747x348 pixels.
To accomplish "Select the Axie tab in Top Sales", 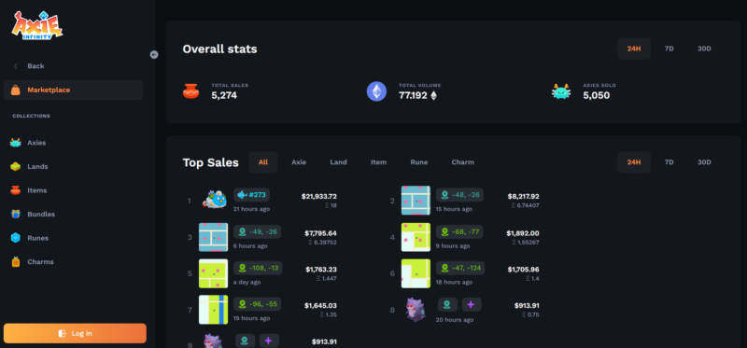I will pyautogui.click(x=299, y=162).
